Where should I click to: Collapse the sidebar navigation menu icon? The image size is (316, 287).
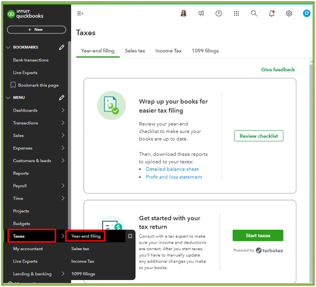[x=80, y=13]
